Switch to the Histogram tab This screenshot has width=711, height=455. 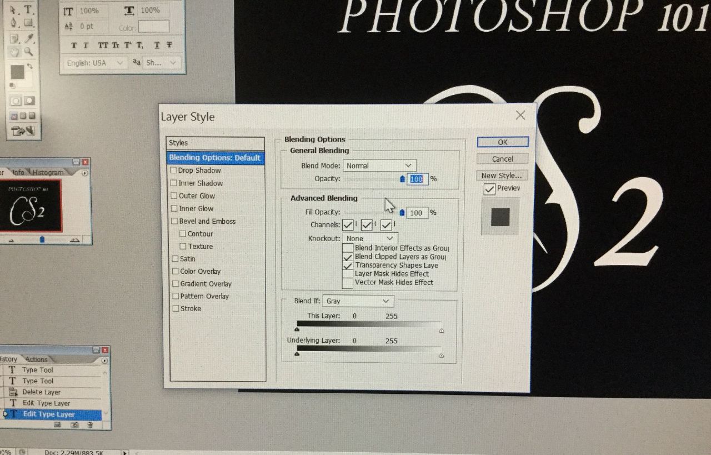[x=47, y=173]
